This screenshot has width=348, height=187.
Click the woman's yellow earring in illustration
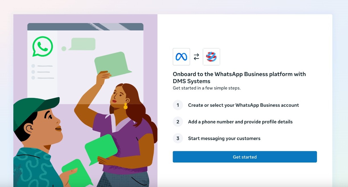[x=125, y=106]
